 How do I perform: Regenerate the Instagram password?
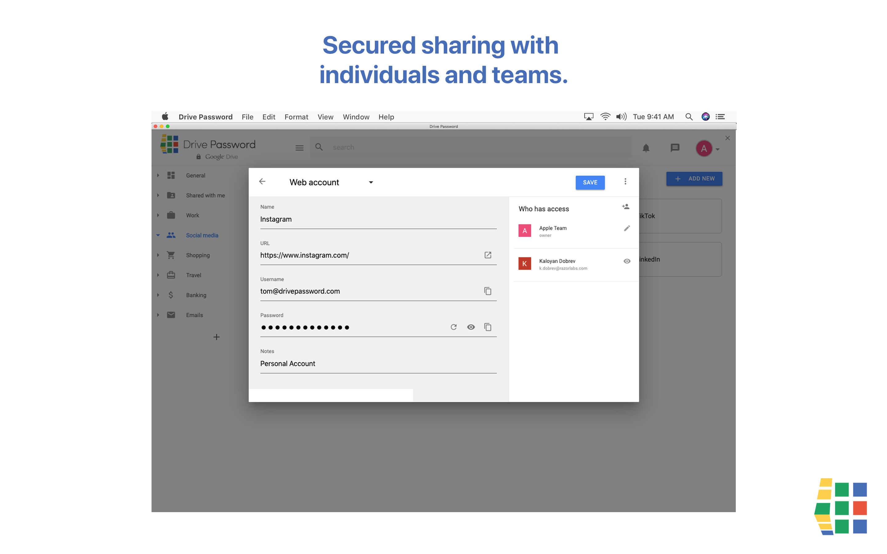[x=454, y=327]
